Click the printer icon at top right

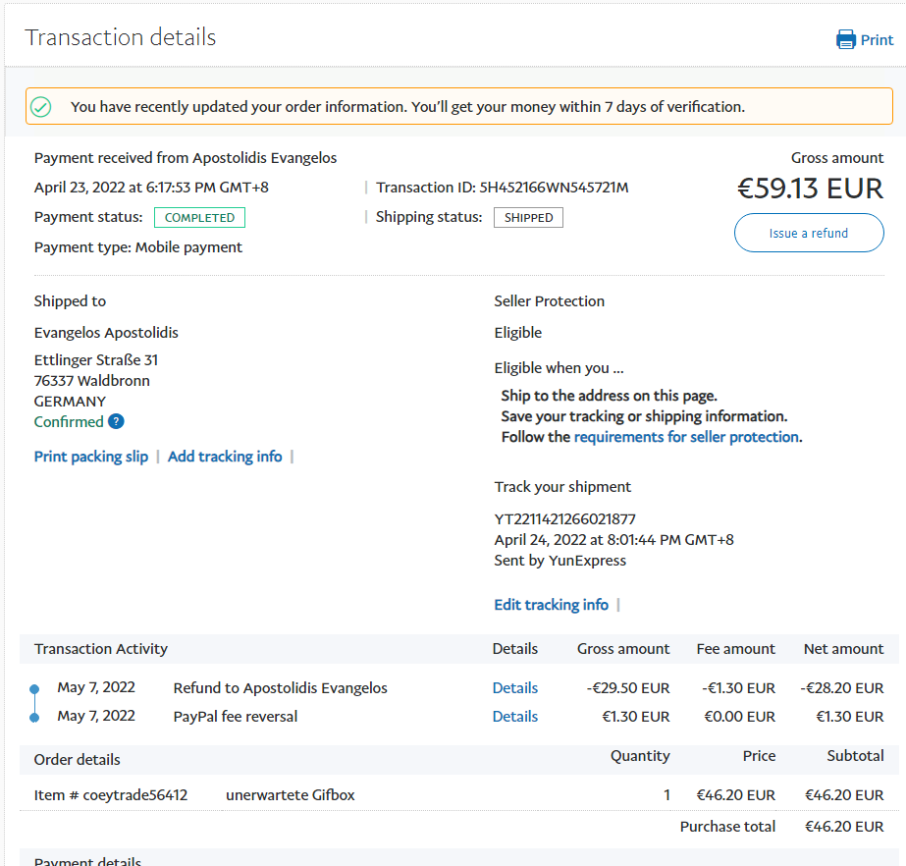click(x=845, y=39)
